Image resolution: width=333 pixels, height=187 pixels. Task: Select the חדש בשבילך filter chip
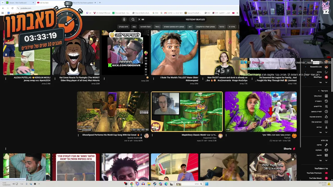click(124, 27)
